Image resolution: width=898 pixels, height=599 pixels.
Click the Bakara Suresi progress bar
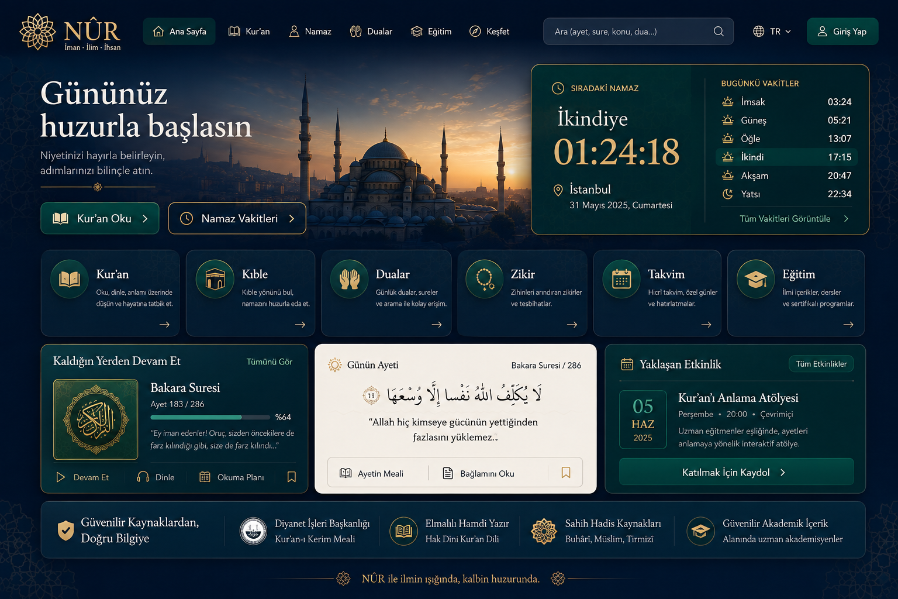click(x=210, y=417)
